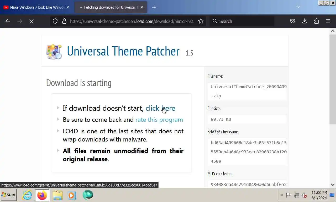Close the Make Windows 7 look Like tab
The width and height of the screenshot is (336, 202).
click(x=68, y=7)
